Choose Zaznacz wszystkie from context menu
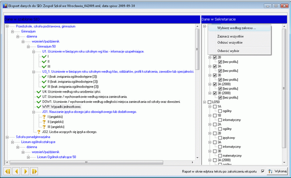The height and width of the screenshot is (178, 291). tap(239, 36)
